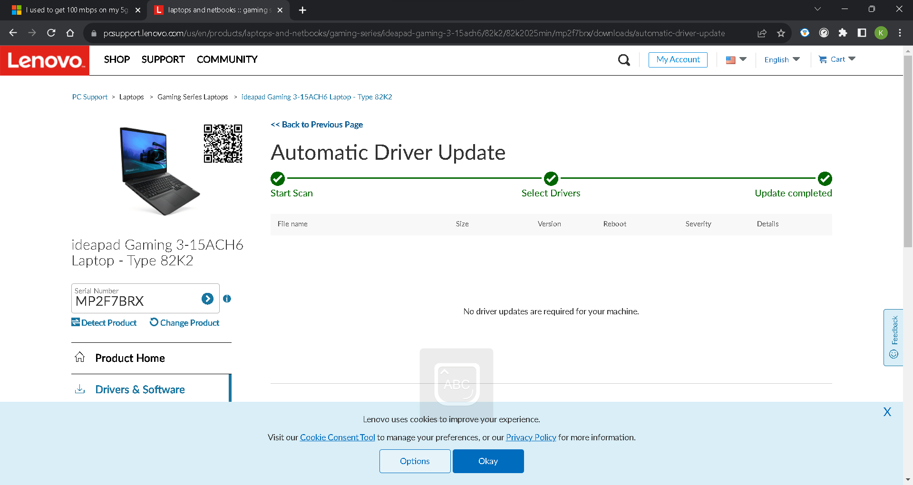The height and width of the screenshot is (485, 913).
Task: Click Back to Previous Page link
Action: pos(317,125)
